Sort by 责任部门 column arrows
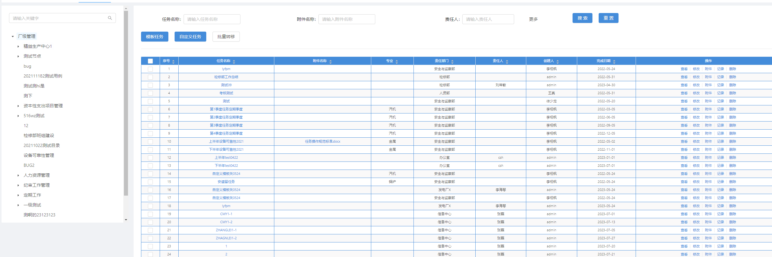Viewport: 772px width, 257px height. click(x=452, y=61)
